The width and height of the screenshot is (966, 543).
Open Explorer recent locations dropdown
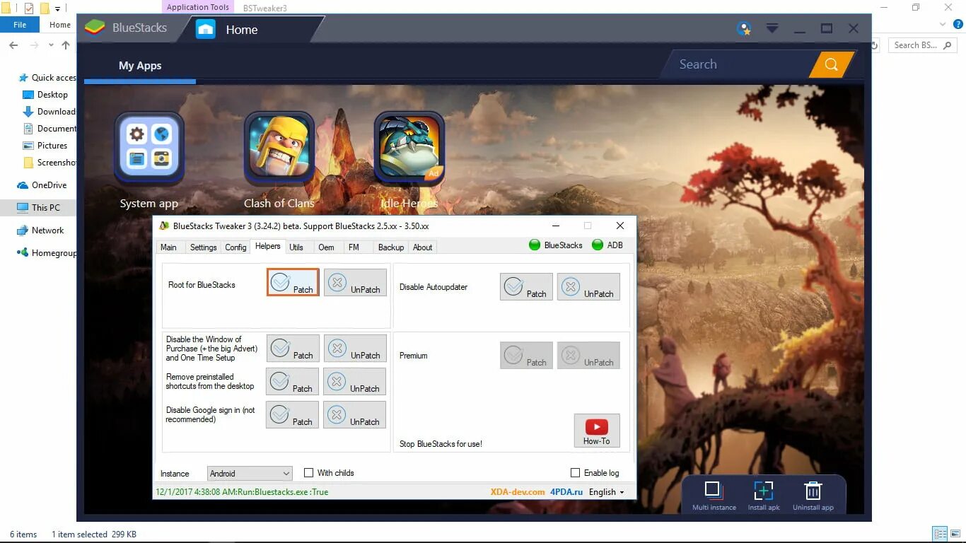tap(51, 45)
